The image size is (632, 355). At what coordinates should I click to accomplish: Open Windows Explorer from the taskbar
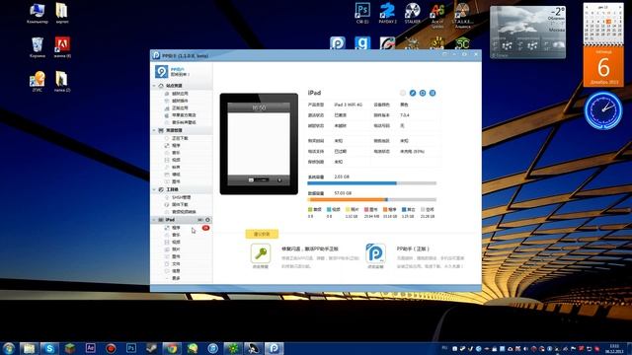29,348
